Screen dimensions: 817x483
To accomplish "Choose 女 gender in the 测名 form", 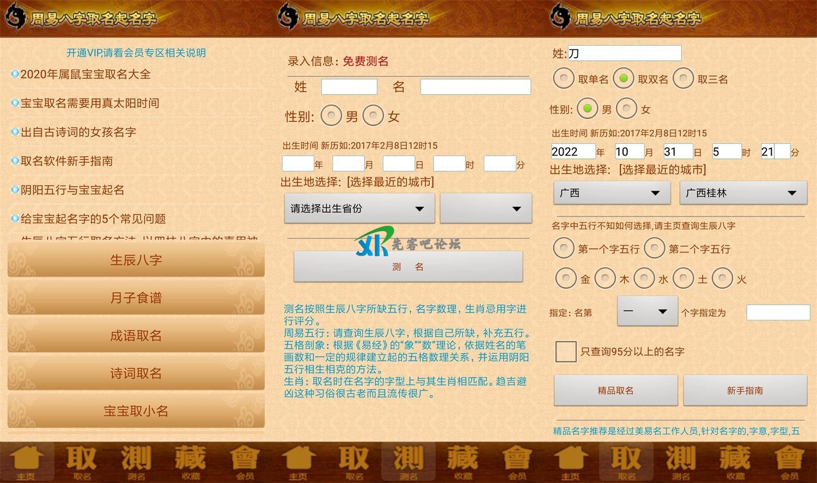I will pos(373,115).
